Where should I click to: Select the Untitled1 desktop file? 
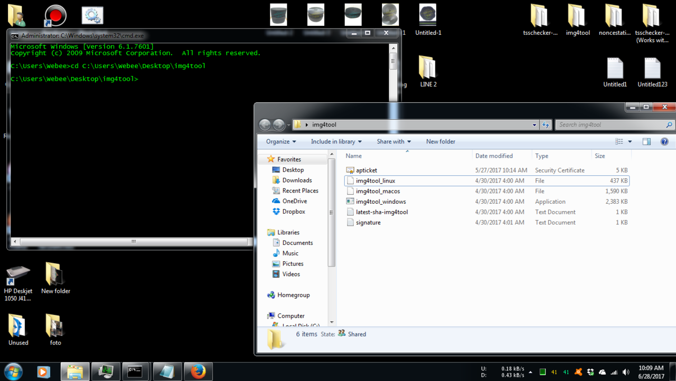click(615, 72)
